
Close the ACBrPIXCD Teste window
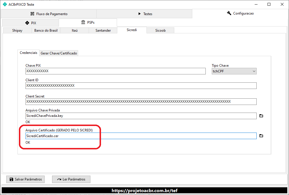coord(282,4)
